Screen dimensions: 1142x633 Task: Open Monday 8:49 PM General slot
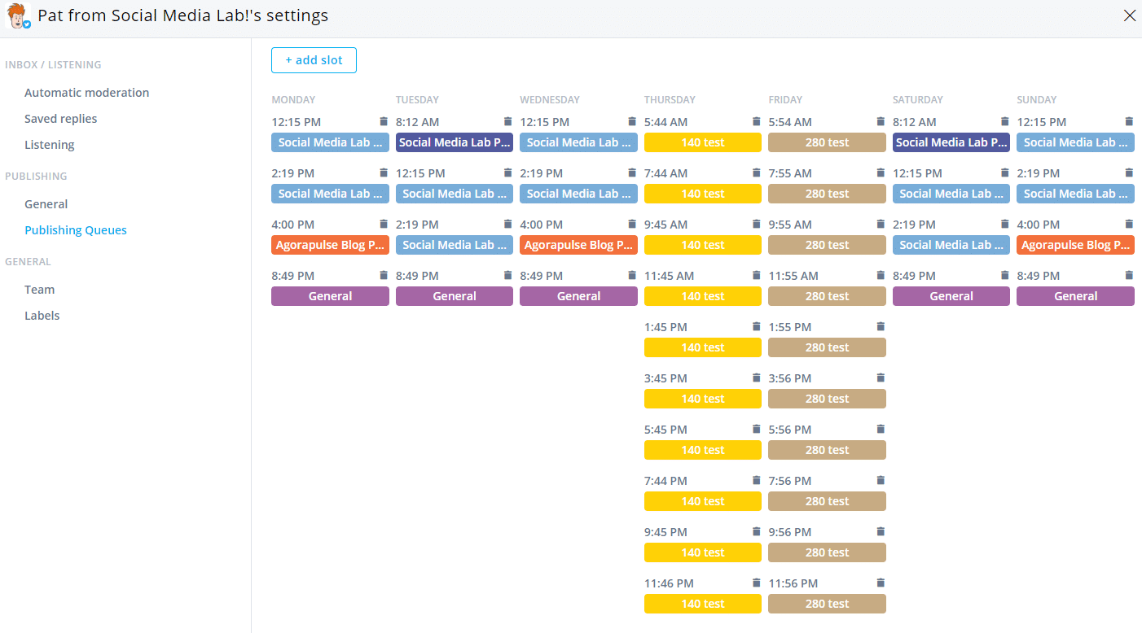click(330, 296)
